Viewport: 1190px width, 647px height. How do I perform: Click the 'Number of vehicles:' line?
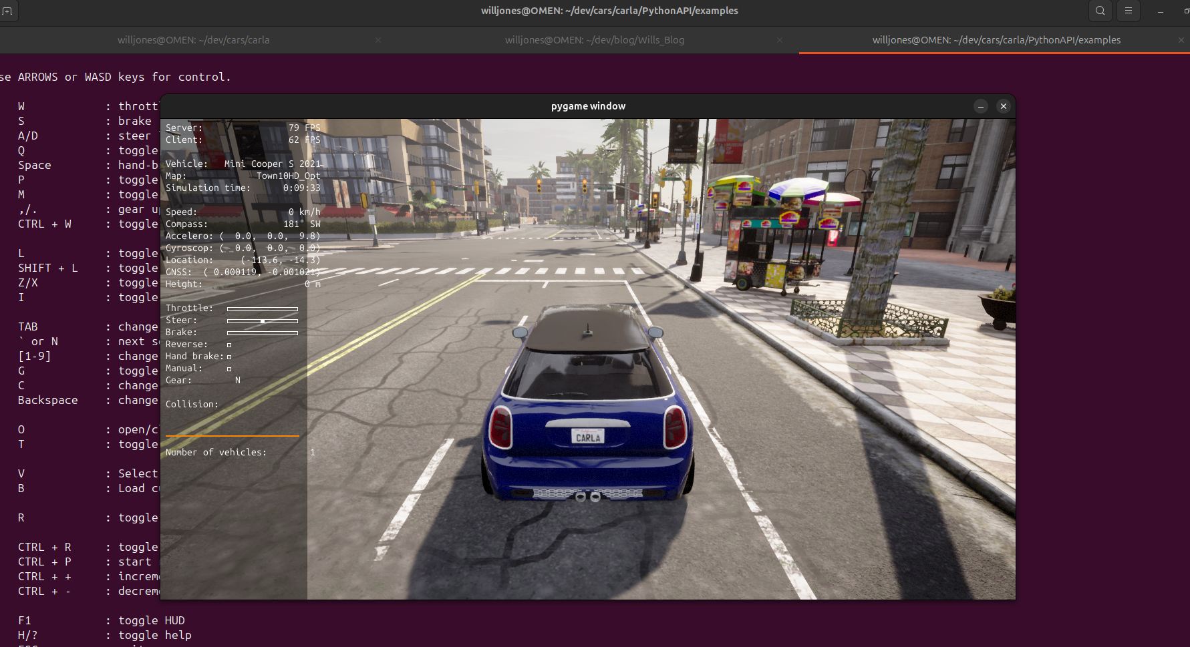241,452
